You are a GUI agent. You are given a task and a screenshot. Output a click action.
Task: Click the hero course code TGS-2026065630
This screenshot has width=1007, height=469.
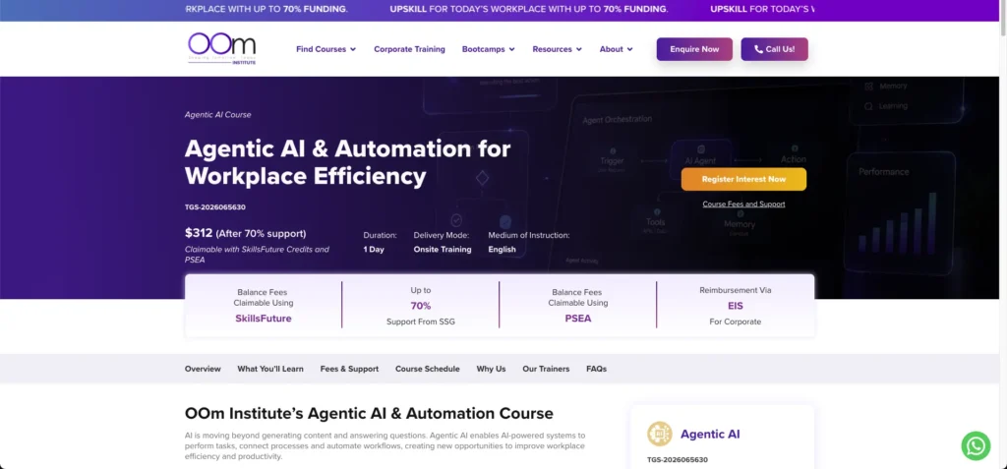pos(215,207)
